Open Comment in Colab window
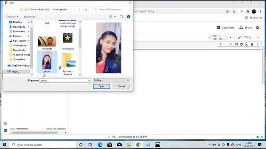Screen dimensions: 266x149 coord(225,28)
